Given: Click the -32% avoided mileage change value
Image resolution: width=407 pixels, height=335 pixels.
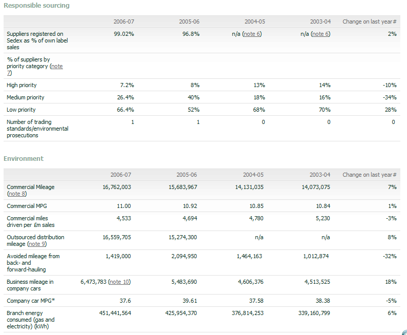Looking at the screenshot, I should tap(390, 256).
